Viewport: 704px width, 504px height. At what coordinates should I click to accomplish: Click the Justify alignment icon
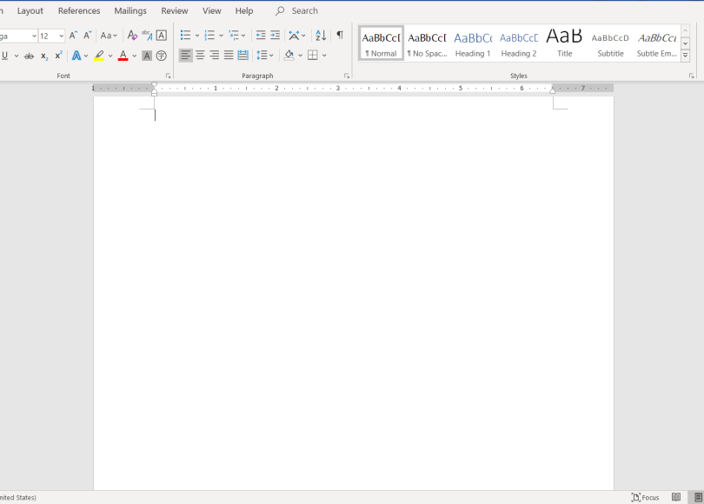[229, 56]
